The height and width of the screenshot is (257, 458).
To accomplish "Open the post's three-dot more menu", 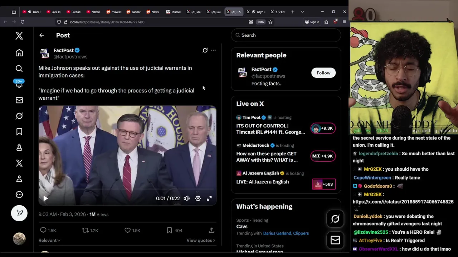I will tap(213, 50).
